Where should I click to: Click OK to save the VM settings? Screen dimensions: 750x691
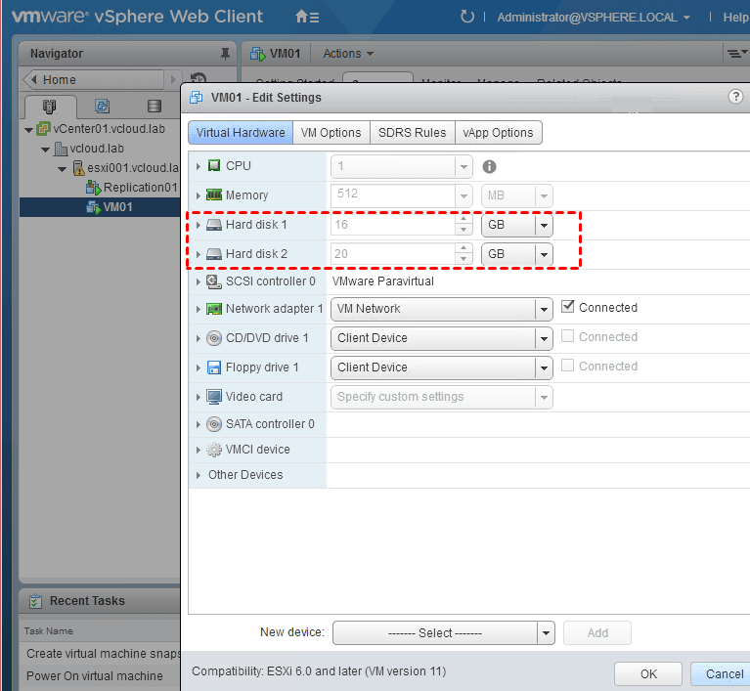click(648, 673)
